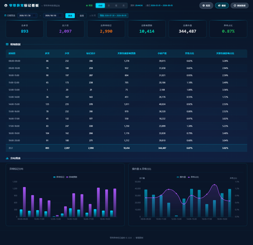Image resolution: width=253 pixels, height=245 pixels.
Task: Click the summary card showing 2,990
Action: coord(106,29)
